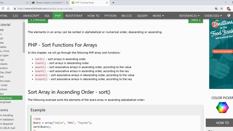Click the $cars array code line
The width and height of the screenshot is (233, 131).
click(63, 123)
